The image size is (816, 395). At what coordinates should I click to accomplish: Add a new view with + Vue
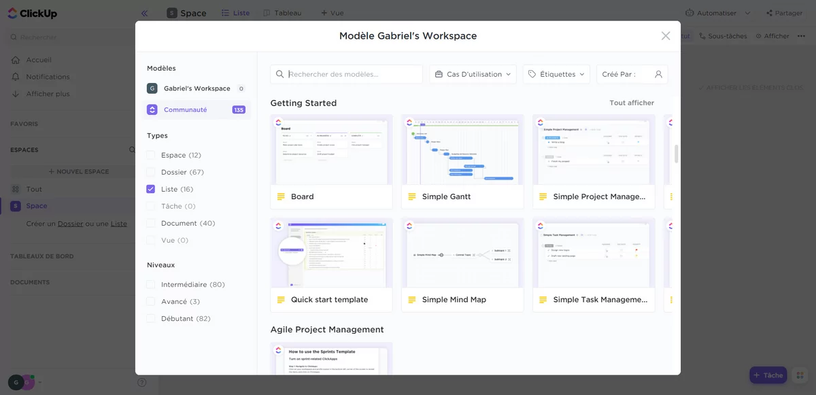tap(333, 13)
